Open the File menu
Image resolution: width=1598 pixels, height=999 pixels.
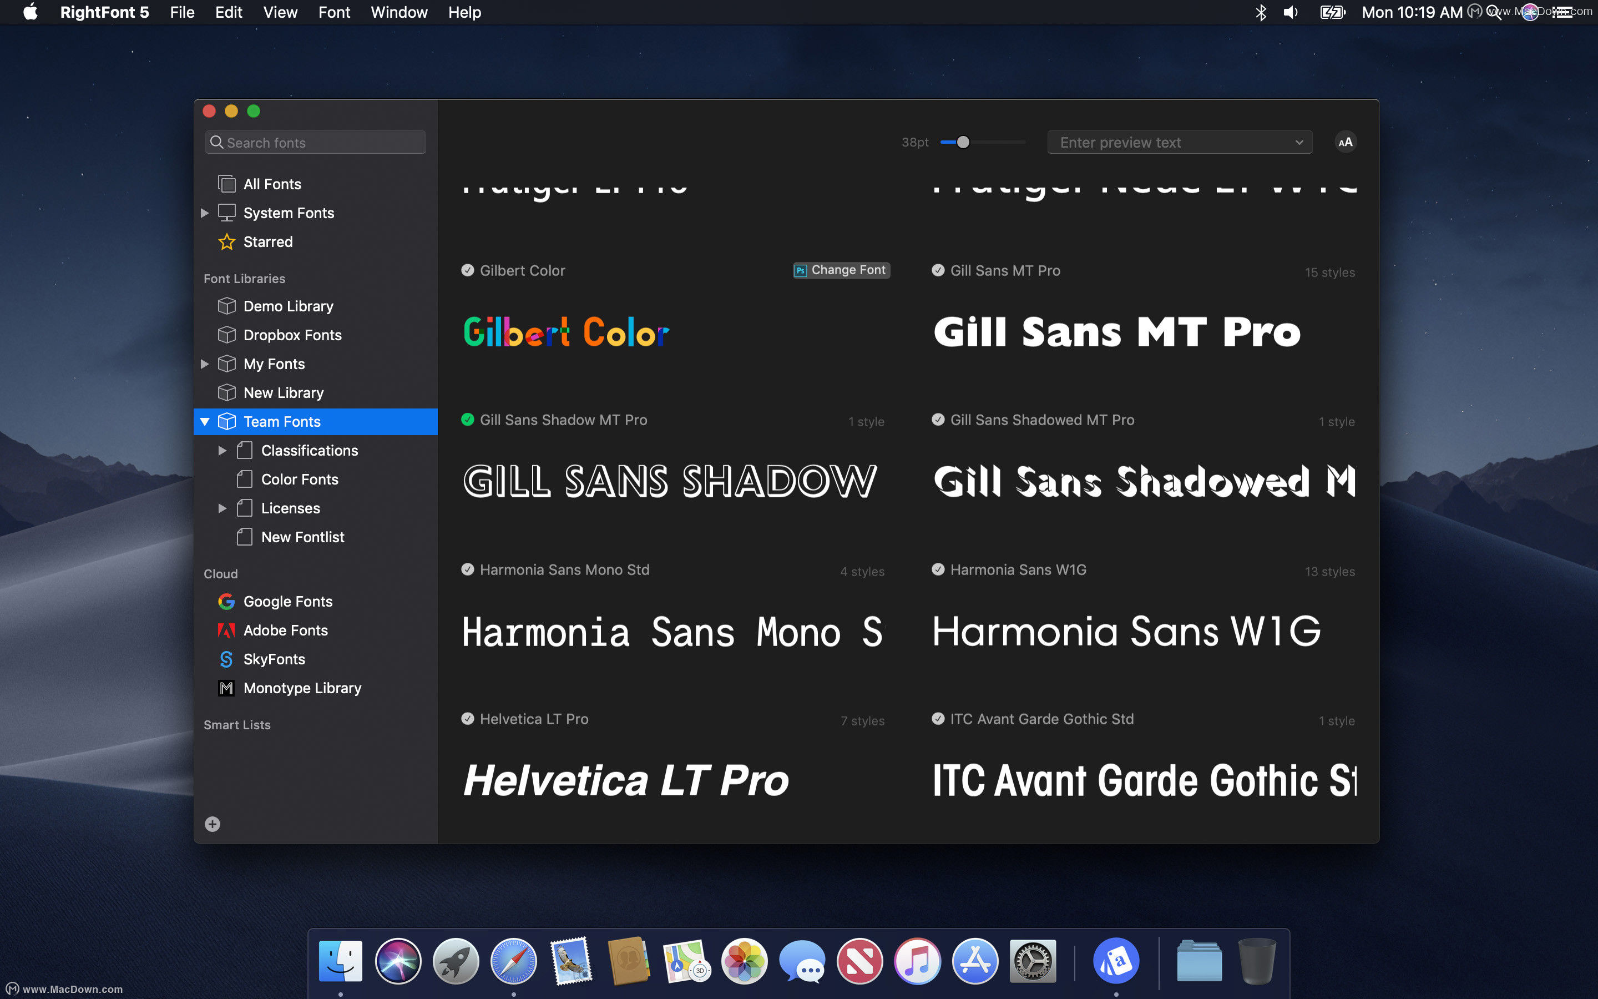[182, 13]
